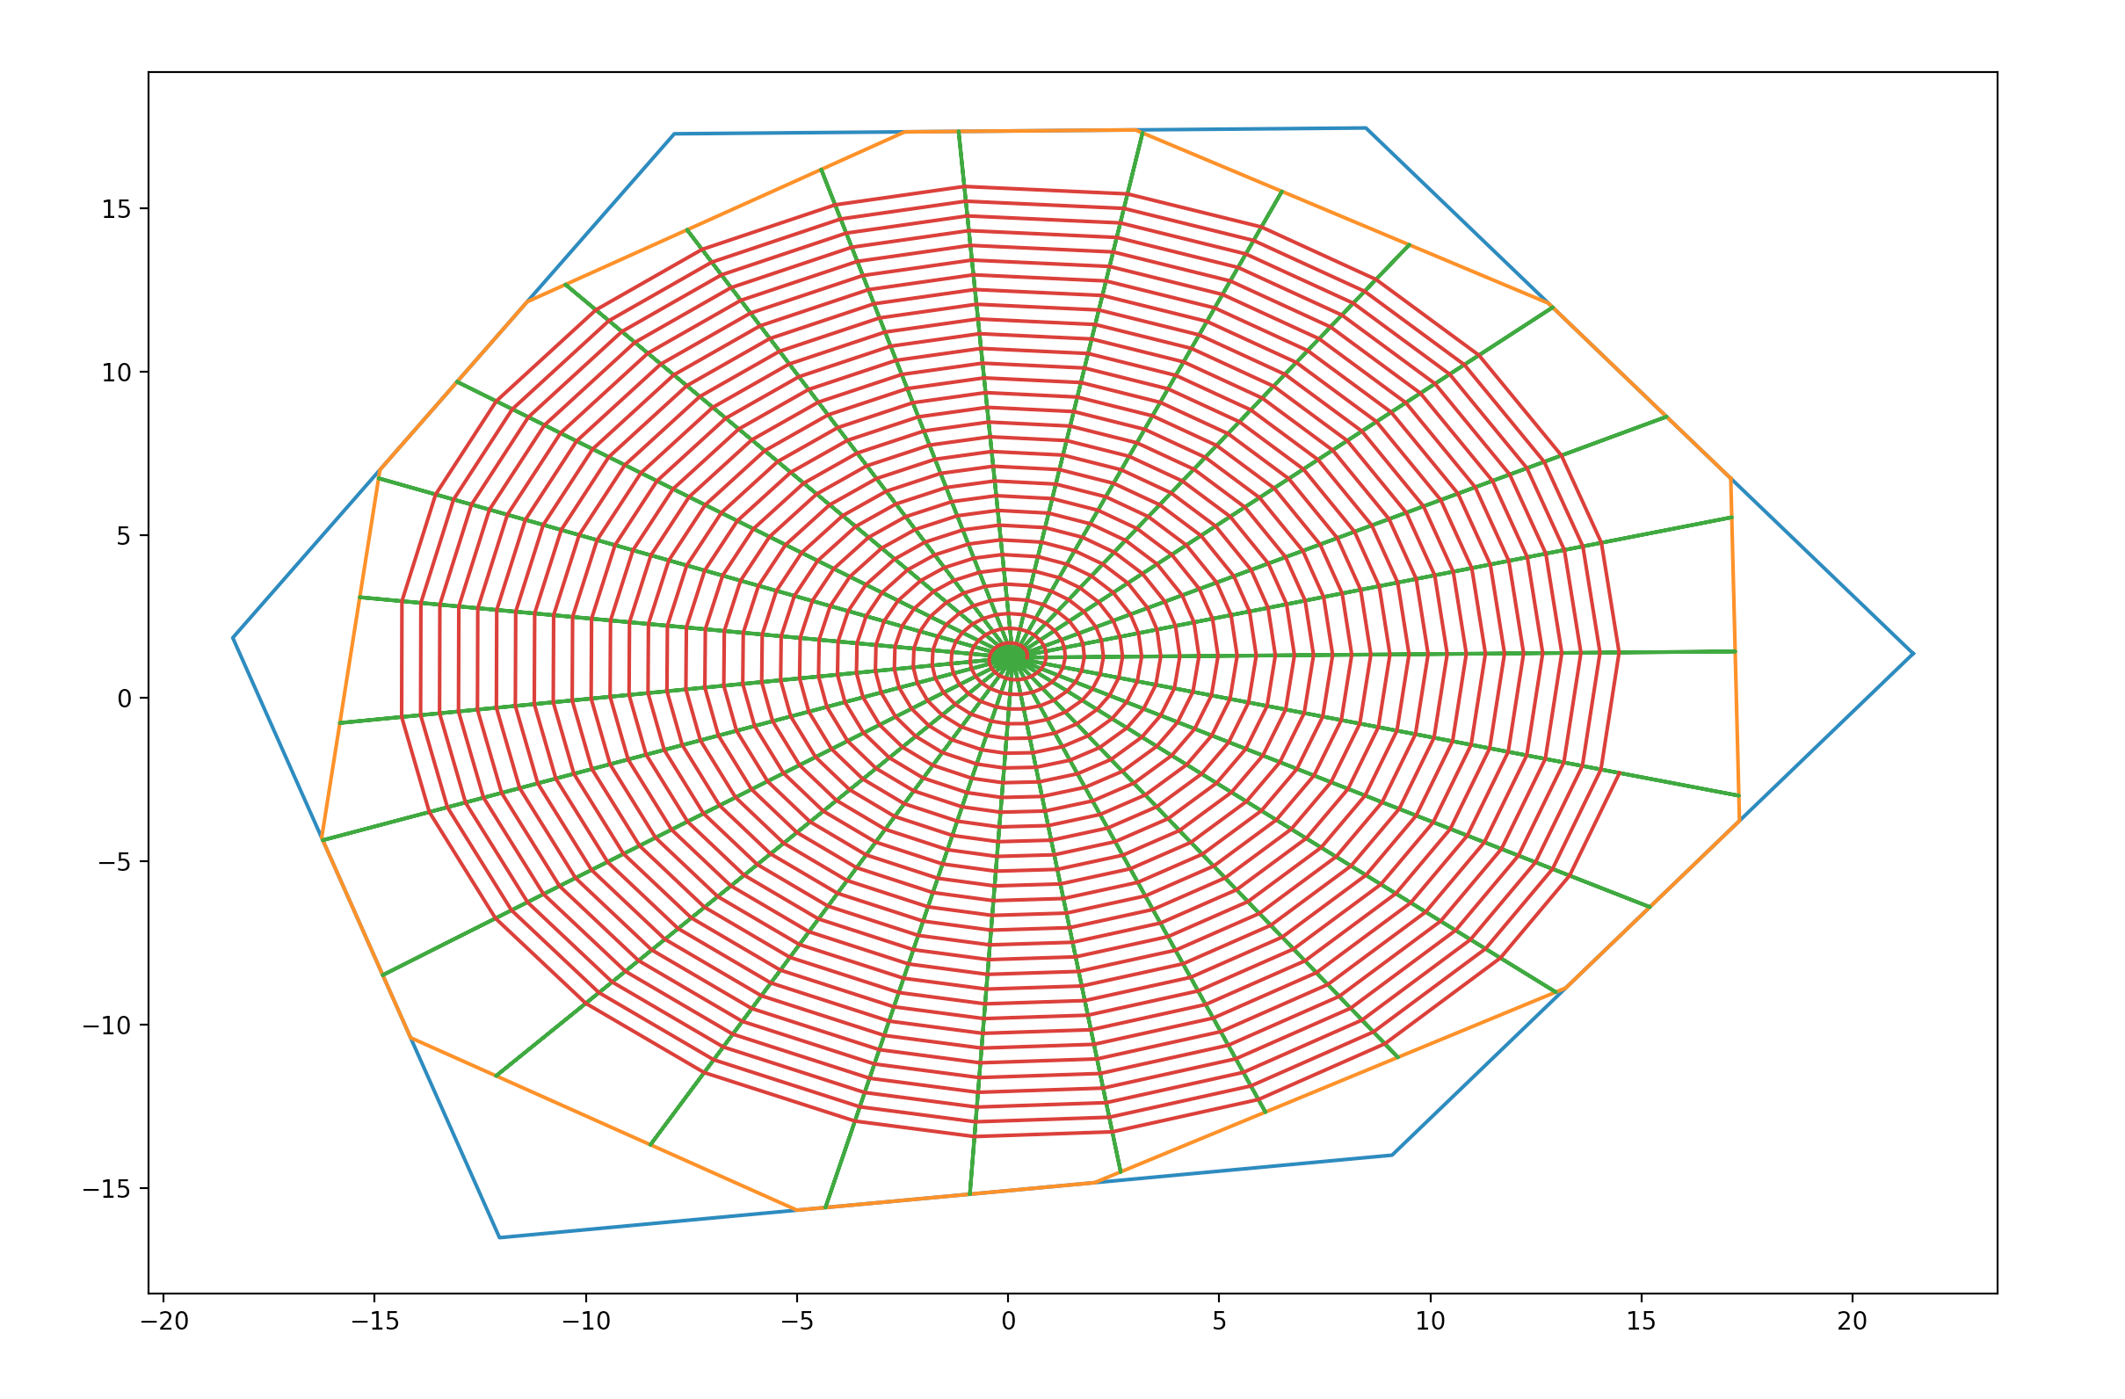This screenshot has width=2125, height=1399.
Task: Click the x-axis tick label 0
Action: pos(1008,1323)
